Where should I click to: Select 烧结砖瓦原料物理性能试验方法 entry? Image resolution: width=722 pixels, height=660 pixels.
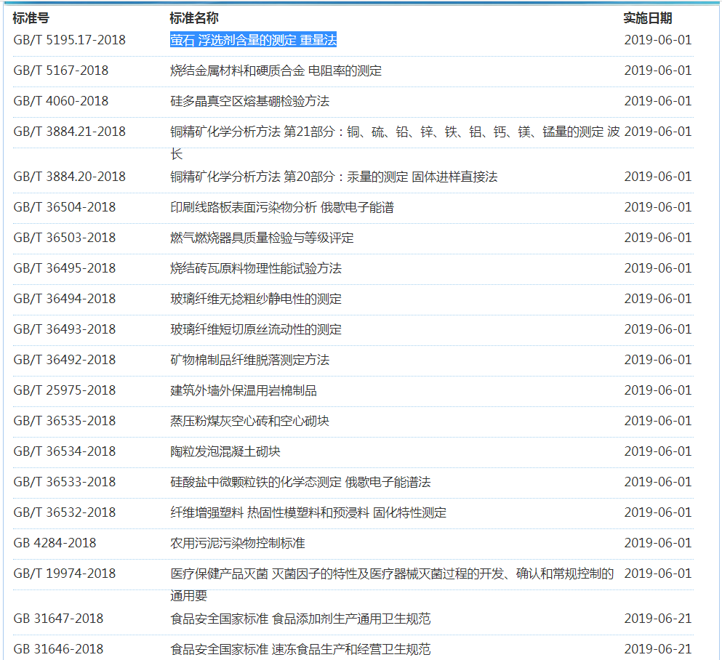point(255,268)
